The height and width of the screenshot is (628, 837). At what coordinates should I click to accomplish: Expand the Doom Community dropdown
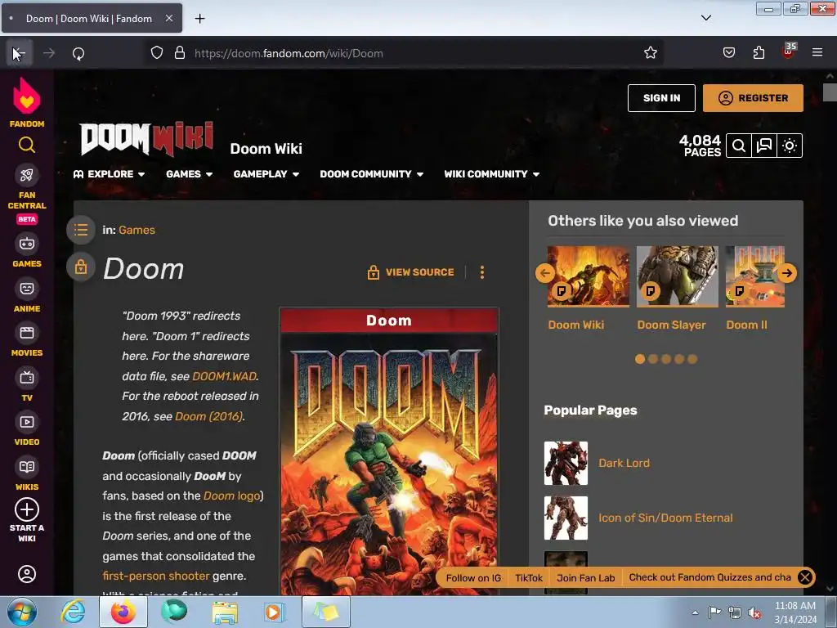click(x=372, y=174)
